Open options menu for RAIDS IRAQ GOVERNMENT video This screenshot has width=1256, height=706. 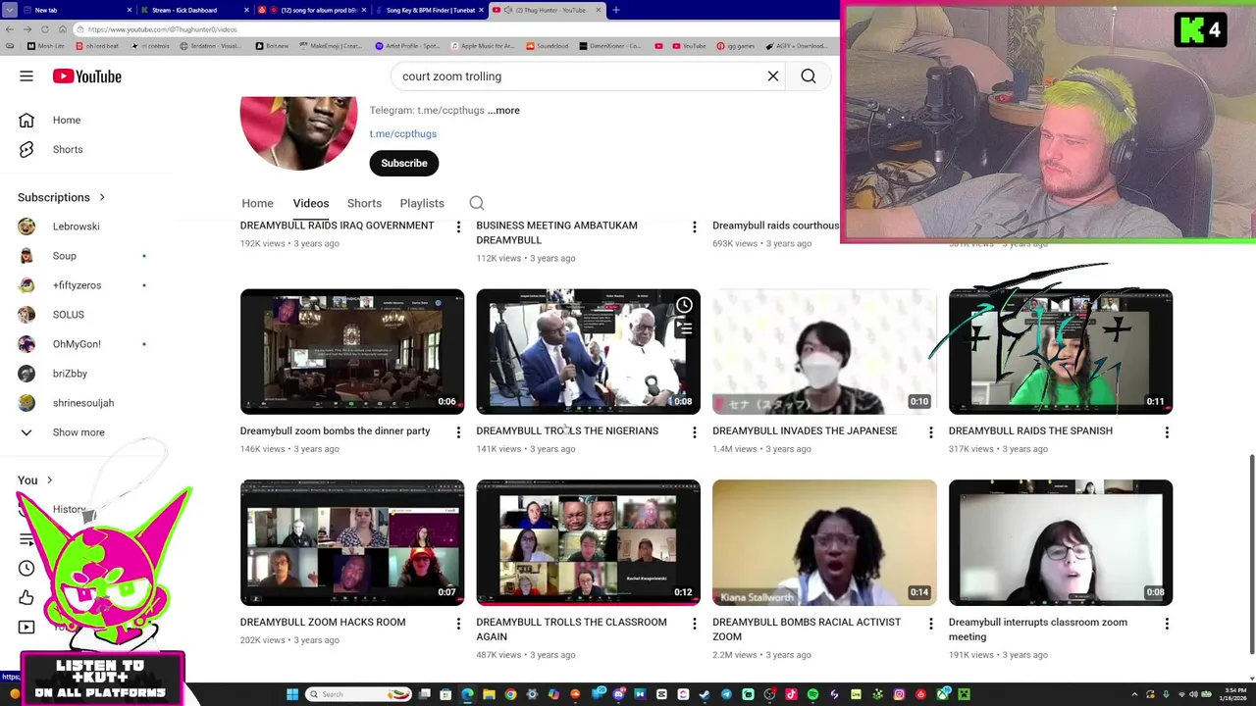point(458,227)
